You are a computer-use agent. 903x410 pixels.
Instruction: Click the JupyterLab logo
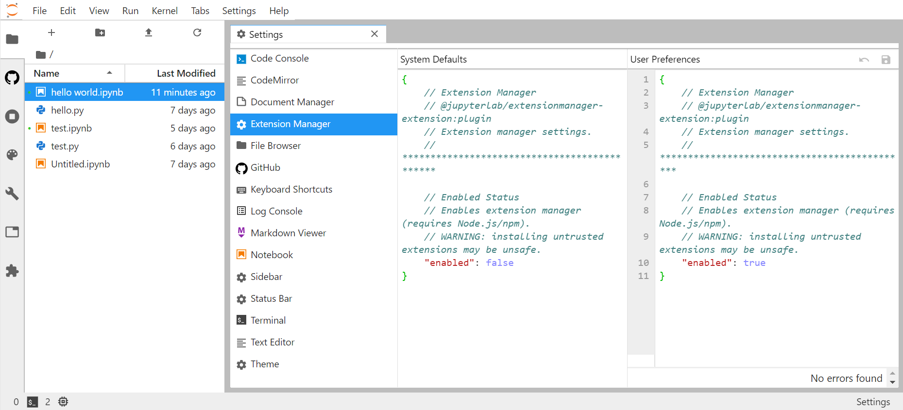pos(12,10)
